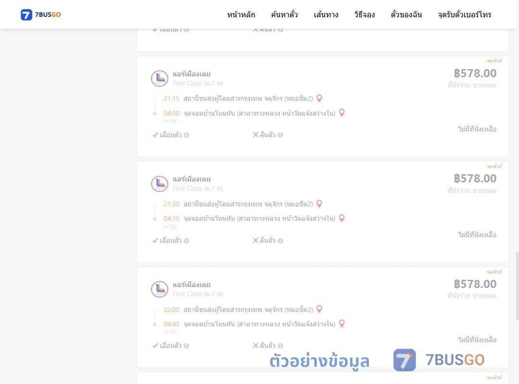Click ฿578.00 price on 22:00 trip

475,284
